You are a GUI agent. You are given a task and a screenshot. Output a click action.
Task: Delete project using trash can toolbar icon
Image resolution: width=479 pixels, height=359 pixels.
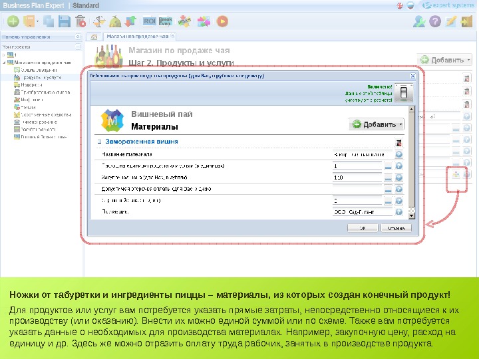pyautogui.click(x=80, y=21)
